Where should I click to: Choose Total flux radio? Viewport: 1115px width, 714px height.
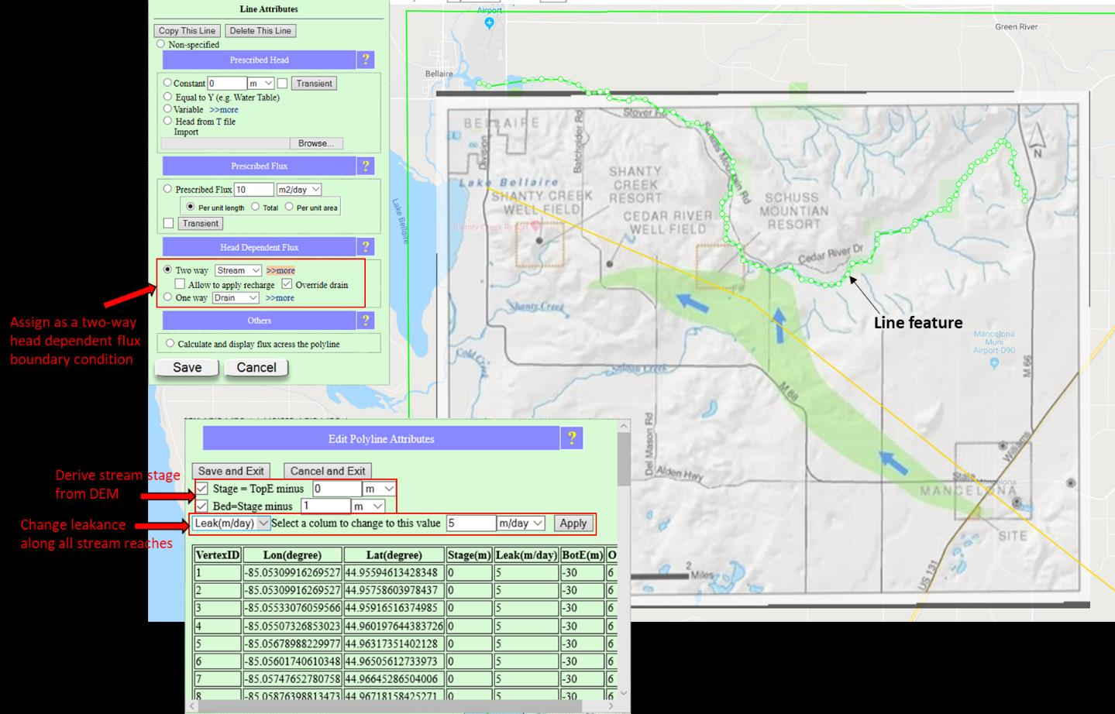coord(255,207)
